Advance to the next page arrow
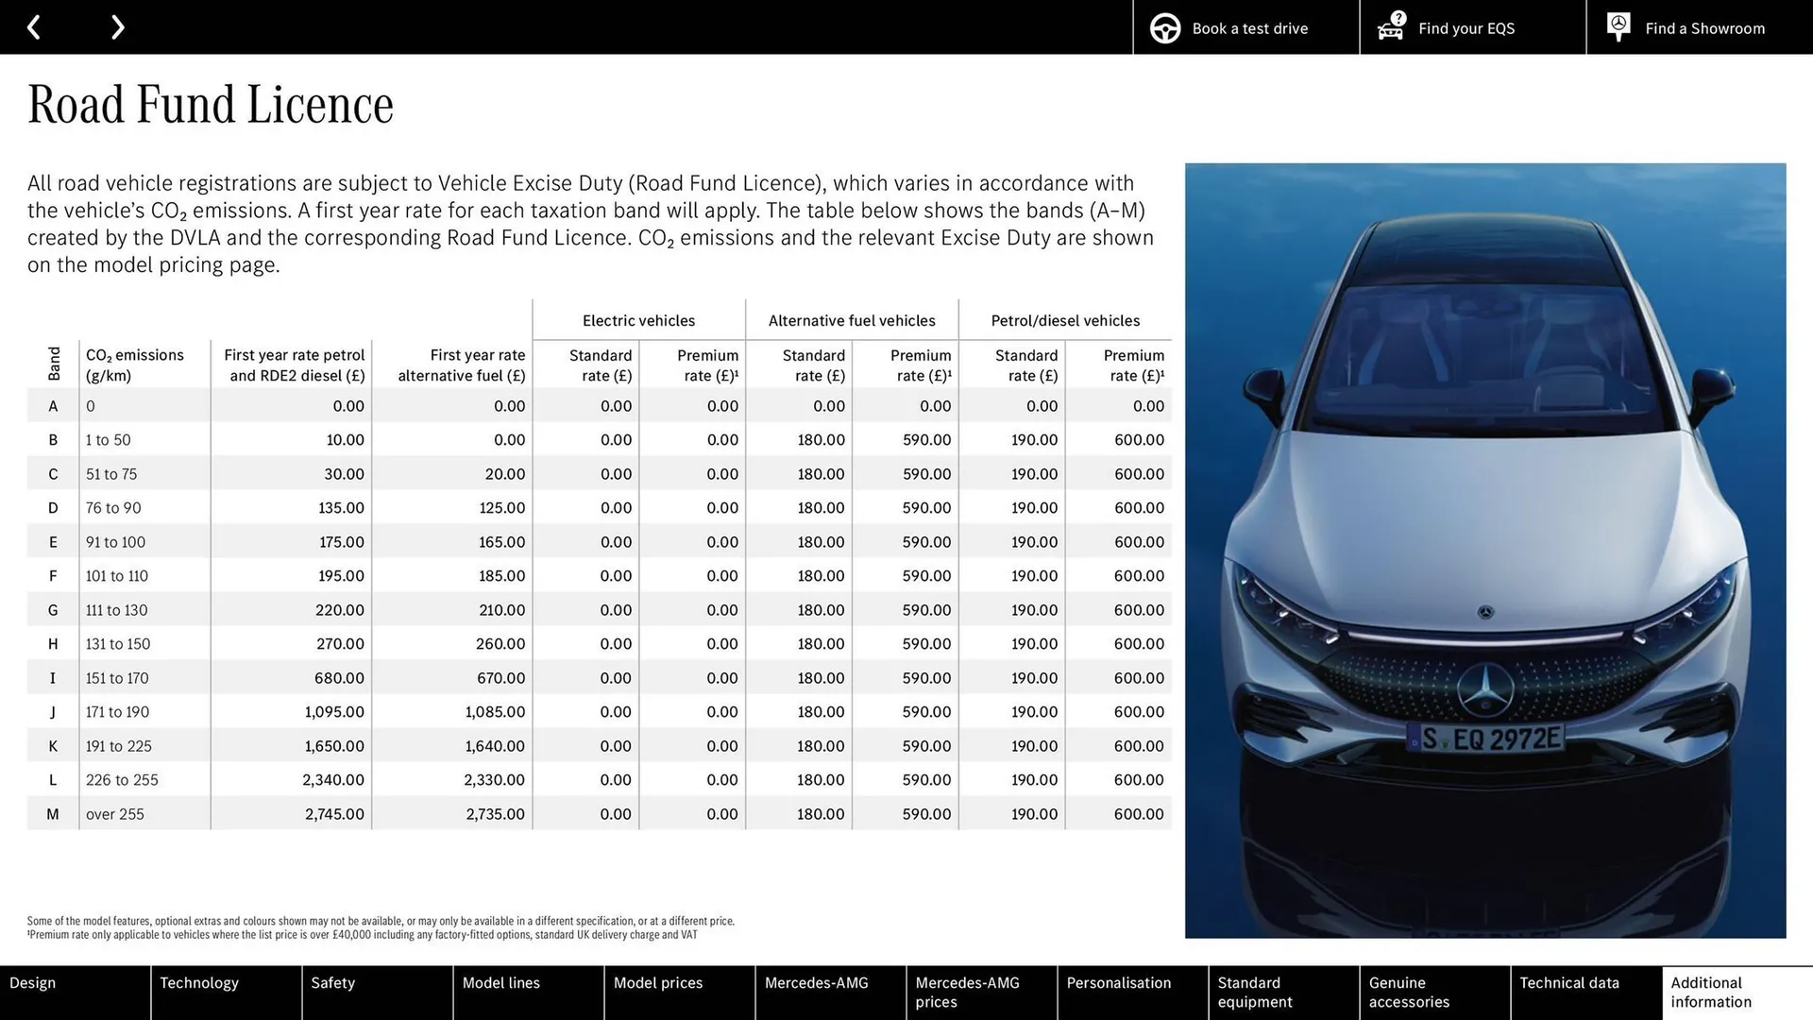 click(117, 27)
